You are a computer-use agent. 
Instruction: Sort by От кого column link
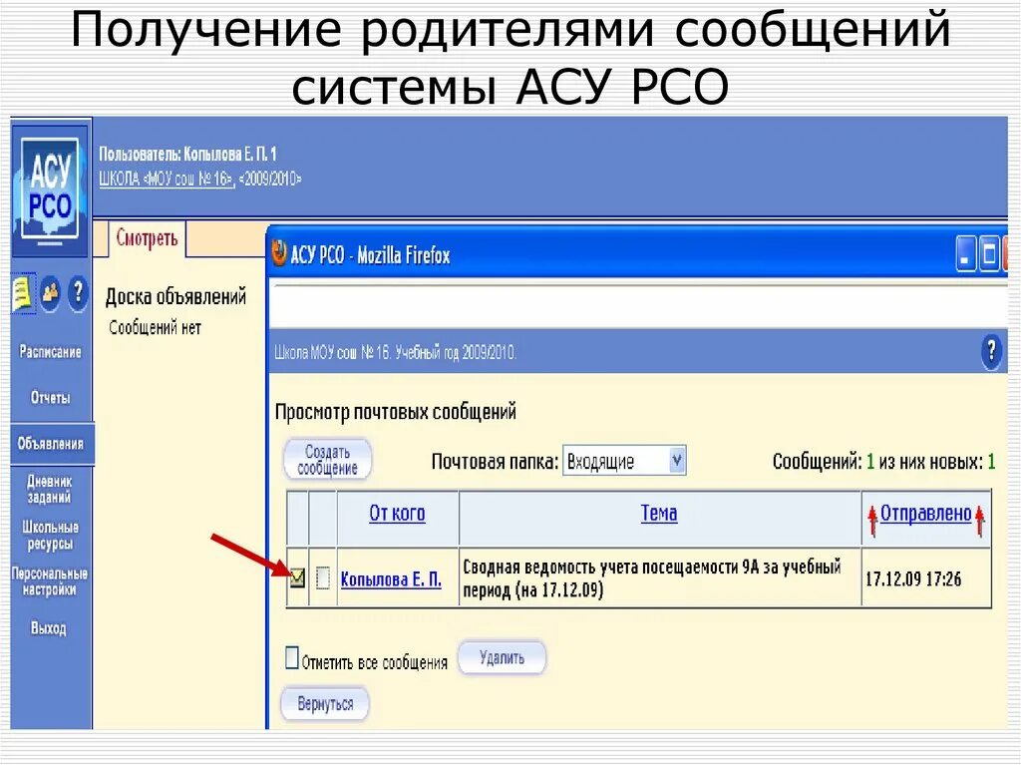click(397, 514)
